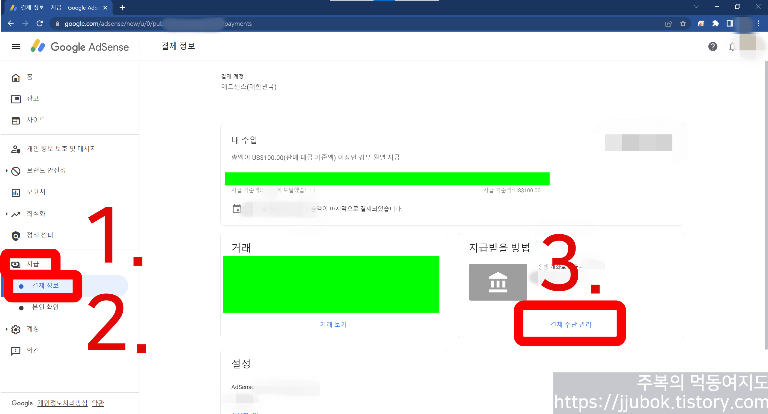This screenshot has height=414, width=768.
Task: Open the 보고서 reports section
Action: pyautogui.click(x=16, y=192)
